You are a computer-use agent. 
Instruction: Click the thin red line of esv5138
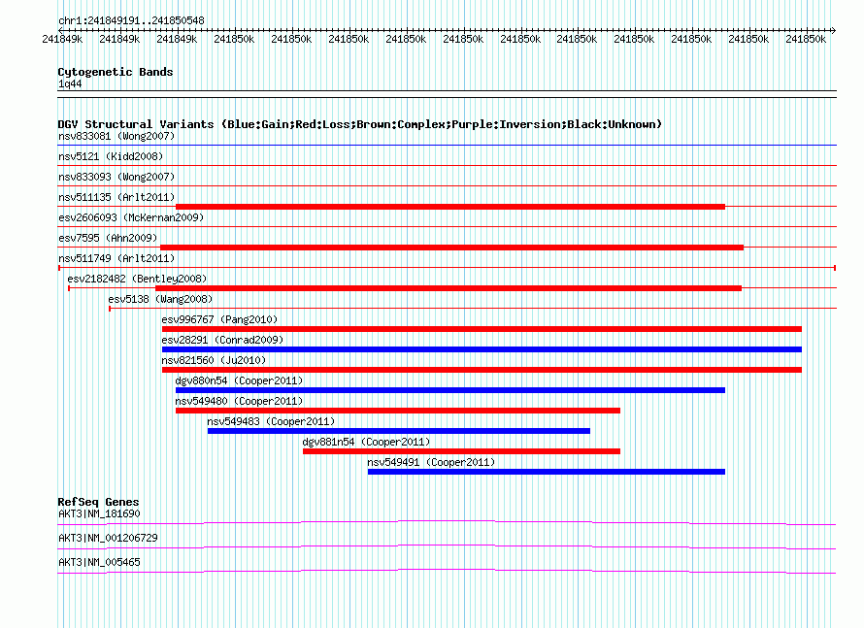click(473, 309)
